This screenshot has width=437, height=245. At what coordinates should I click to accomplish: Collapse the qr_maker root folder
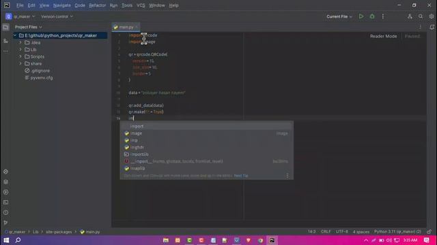tap(15, 35)
